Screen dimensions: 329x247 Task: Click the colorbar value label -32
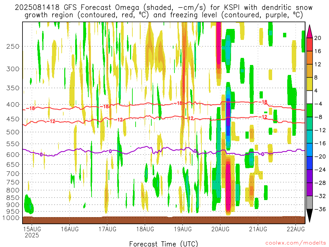click(320, 196)
